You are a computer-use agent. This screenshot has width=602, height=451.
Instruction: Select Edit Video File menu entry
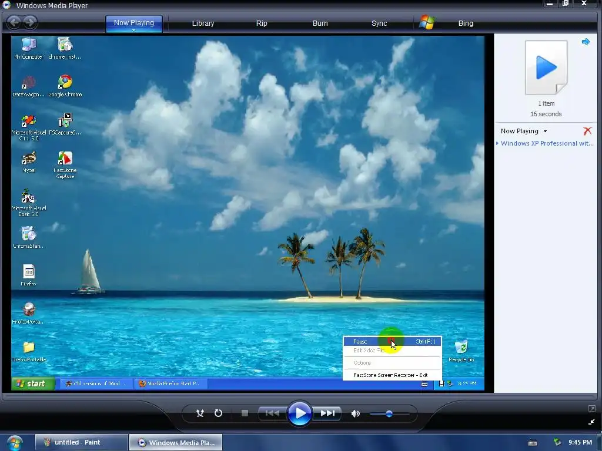point(392,351)
